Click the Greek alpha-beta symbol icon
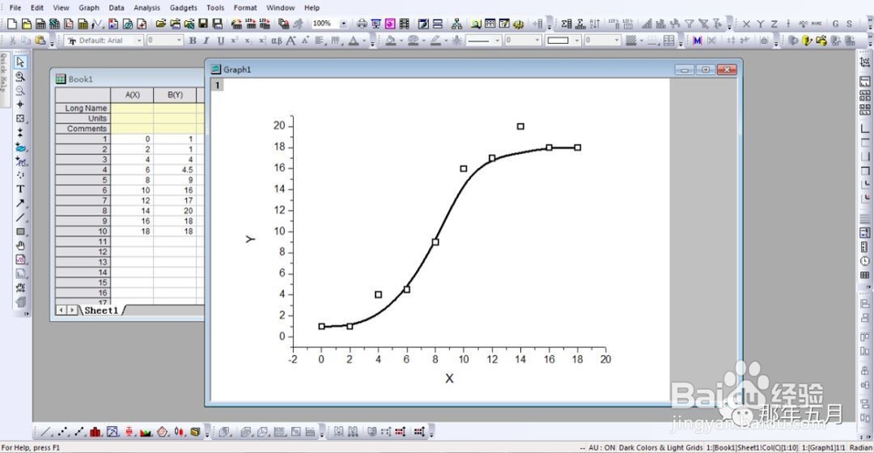Viewport: 874px width, 453px height. (276, 41)
